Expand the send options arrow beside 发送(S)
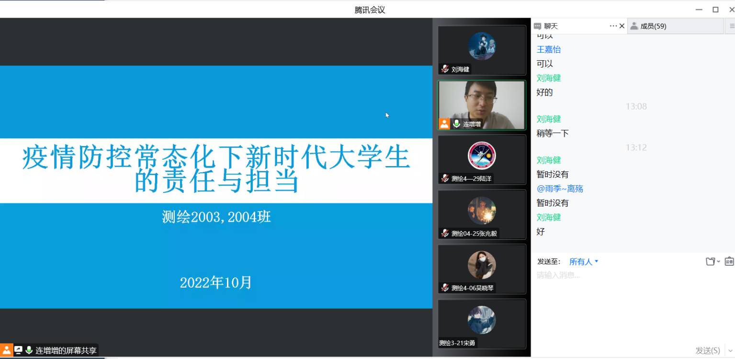The image size is (735, 359). coord(730,351)
